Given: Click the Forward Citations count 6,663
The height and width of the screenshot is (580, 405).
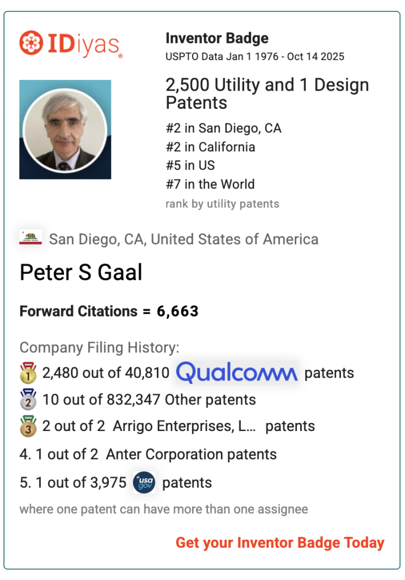Looking at the screenshot, I should [x=177, y=311].
